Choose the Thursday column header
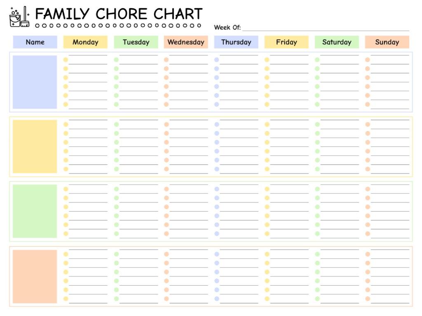Image resolution: width=422 pixels, height=316 pixels. 236,42
